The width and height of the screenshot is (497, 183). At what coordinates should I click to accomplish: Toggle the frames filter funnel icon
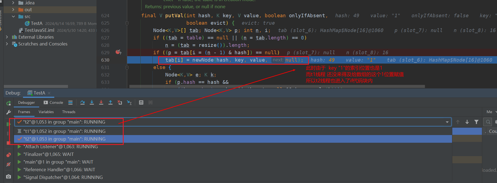pos(476,122)
